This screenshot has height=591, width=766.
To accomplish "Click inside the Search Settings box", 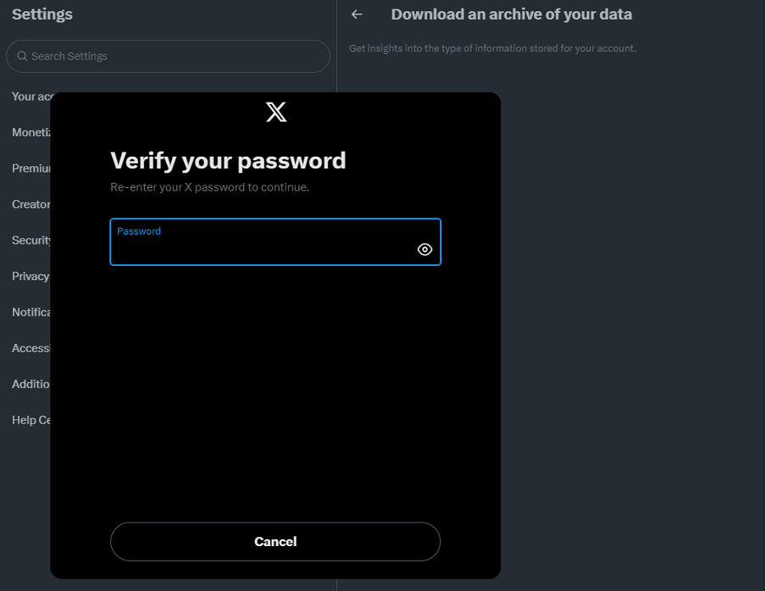I will coord(127,56).
